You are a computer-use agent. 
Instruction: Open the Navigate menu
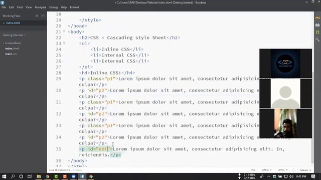pyautogui.click(x=40, y=7)
